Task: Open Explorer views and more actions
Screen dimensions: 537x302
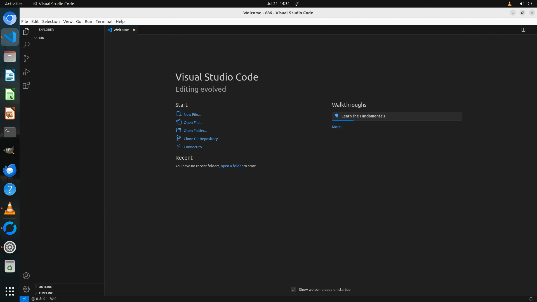Action: [98, 30]
